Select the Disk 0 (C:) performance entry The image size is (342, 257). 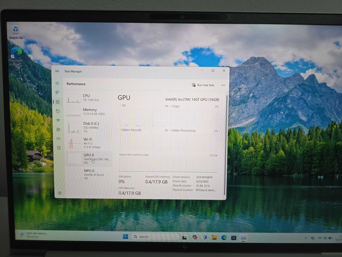[x=89, y=127]
